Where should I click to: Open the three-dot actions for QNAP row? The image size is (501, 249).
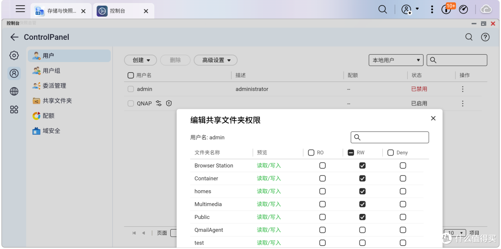pyautogui.click(x=462, y=104)
